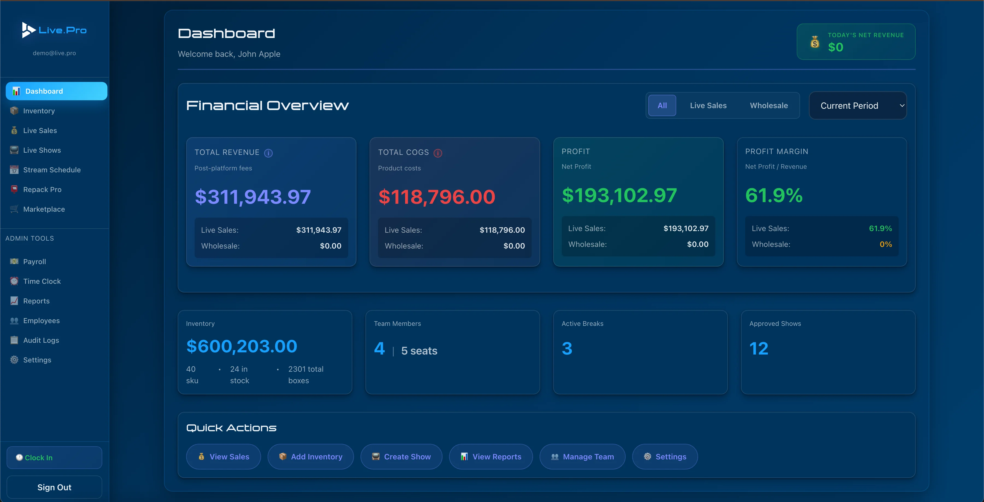Open the Marketplace from the sidebar
The width and height of the screenshot is (984, 502).
click(44, 209)
